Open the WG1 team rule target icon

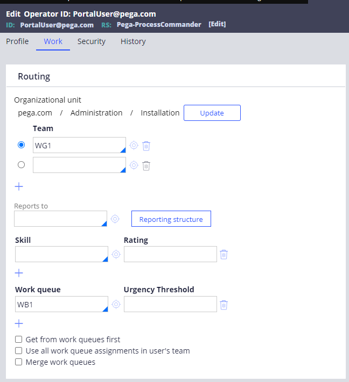click(x=134, y=146)
